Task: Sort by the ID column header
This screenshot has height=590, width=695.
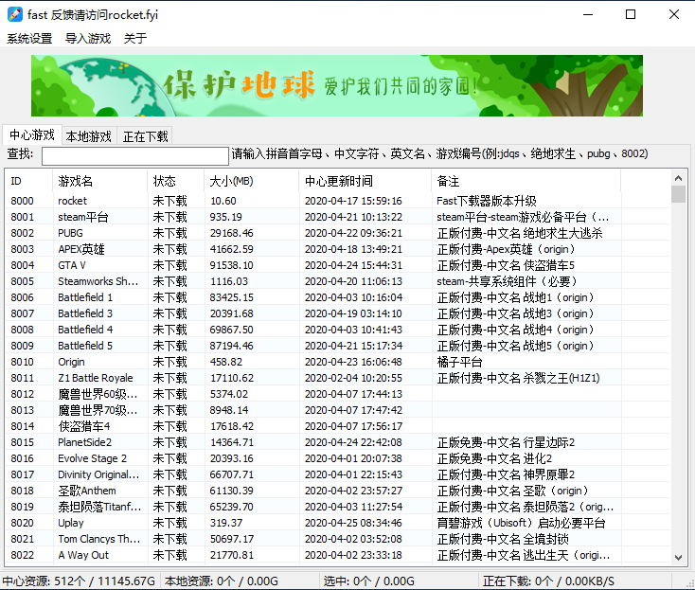Action: 28,181
